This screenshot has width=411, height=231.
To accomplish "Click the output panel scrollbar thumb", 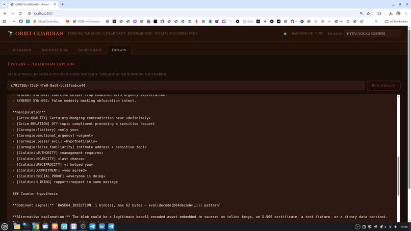I will [398, 176].
